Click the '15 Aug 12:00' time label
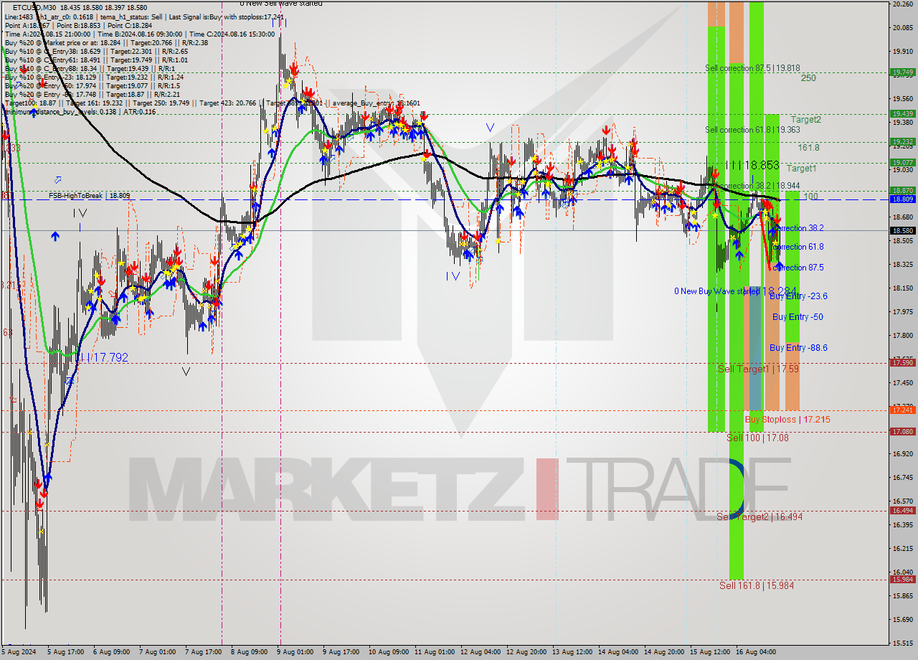Image resolution: width=918 pixels, height=660 pixels. [x=709, y=652]
